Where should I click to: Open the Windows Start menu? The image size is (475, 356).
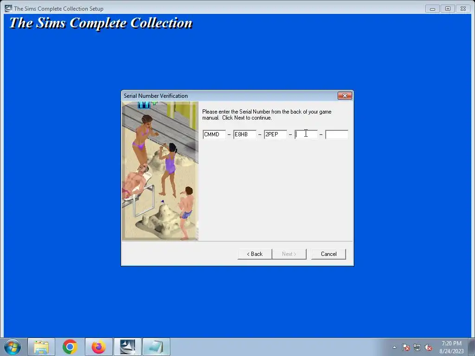coord(13,347)
